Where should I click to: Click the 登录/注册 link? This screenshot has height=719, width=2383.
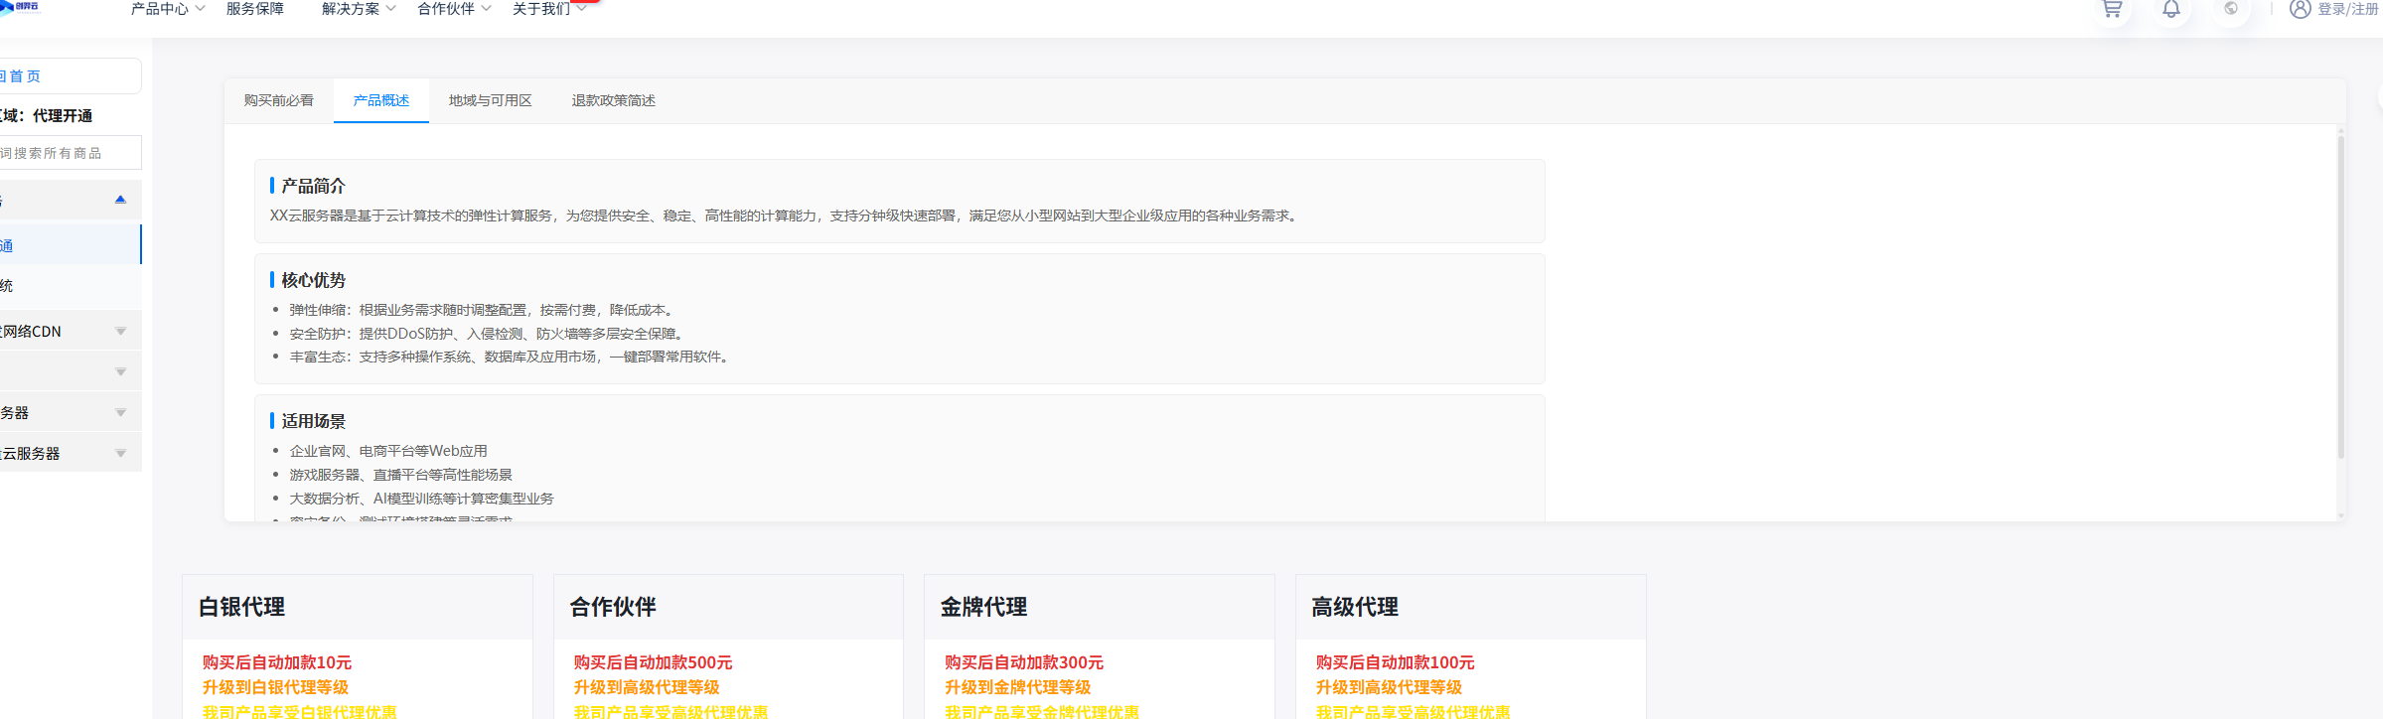(x=2348, y=9)
